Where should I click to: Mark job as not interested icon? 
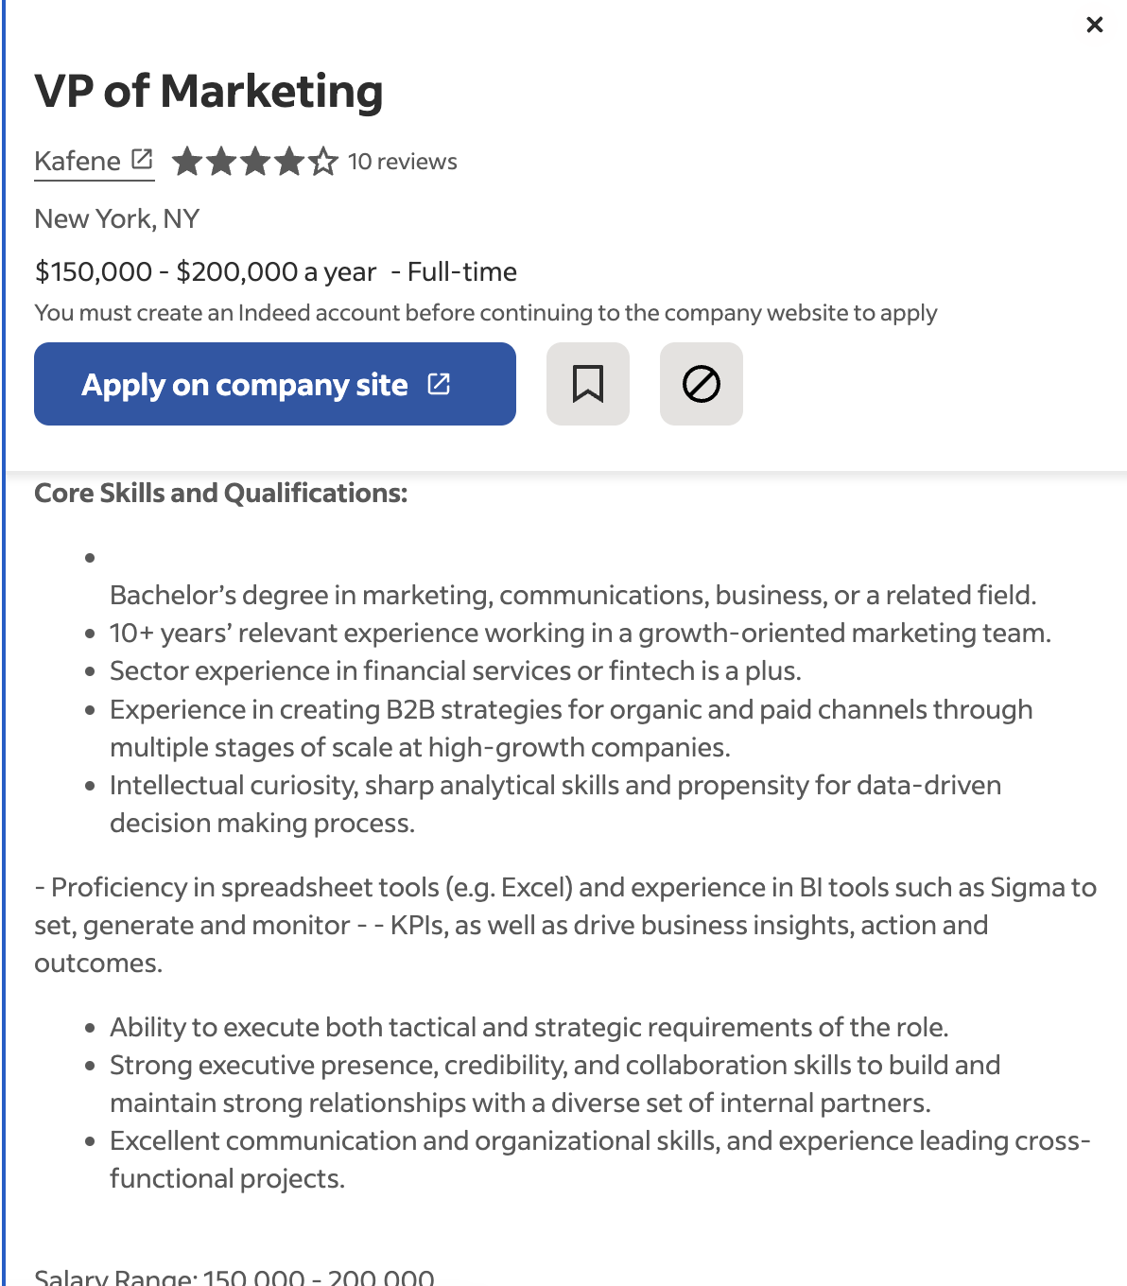(x=702, y=384)
